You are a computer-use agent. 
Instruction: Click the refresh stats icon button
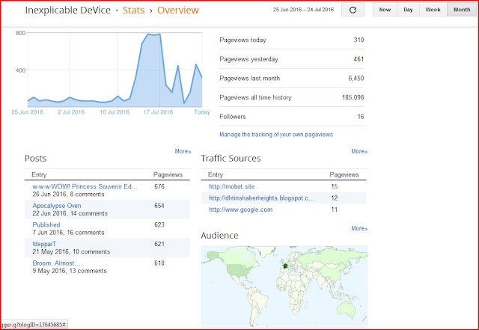click(x=353, y=10)
